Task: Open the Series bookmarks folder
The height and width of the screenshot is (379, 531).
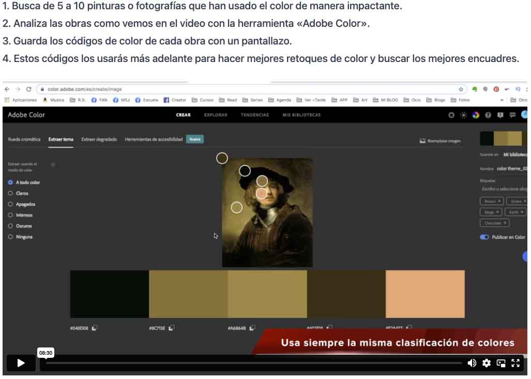Action: point(253,100)
